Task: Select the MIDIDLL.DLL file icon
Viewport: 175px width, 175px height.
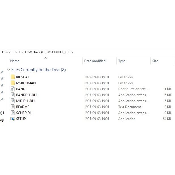Action: pyautogui.click(x=13, y=101)
